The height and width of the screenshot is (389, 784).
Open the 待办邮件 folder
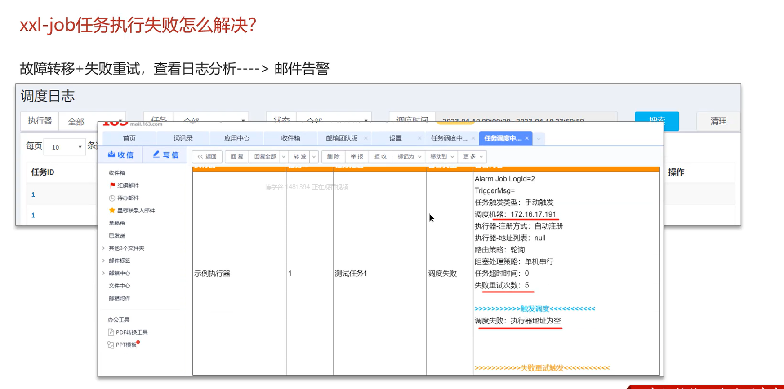(128, 198)
